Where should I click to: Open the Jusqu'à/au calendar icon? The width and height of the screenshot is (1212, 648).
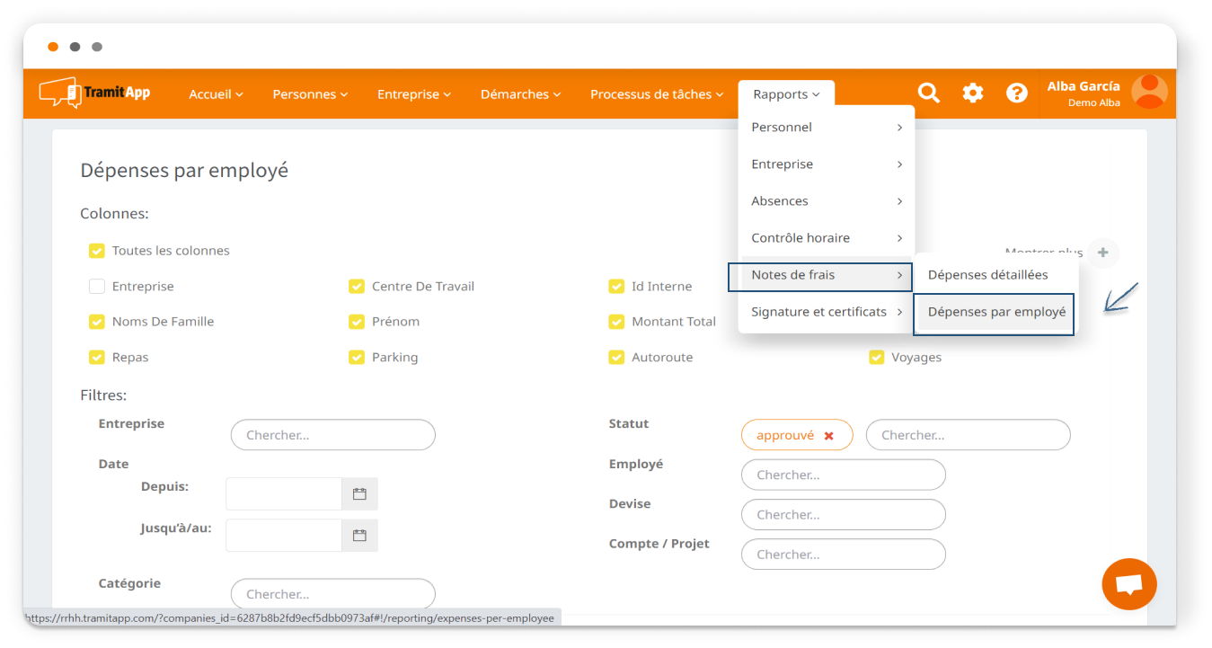(x=359, y=536)
